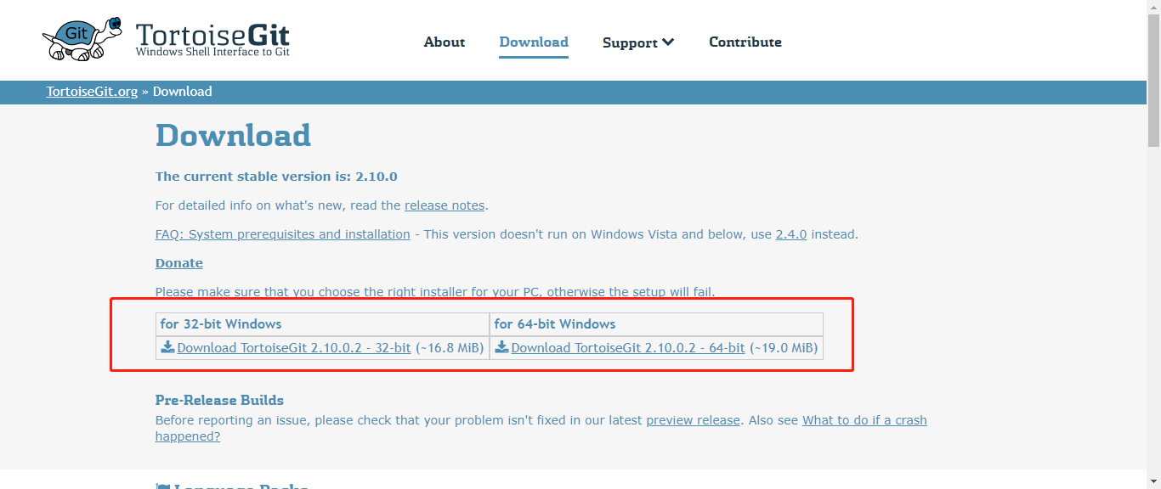1161x489 pixels.
Task: Open the preview release link
Action: tap(694, 420)
